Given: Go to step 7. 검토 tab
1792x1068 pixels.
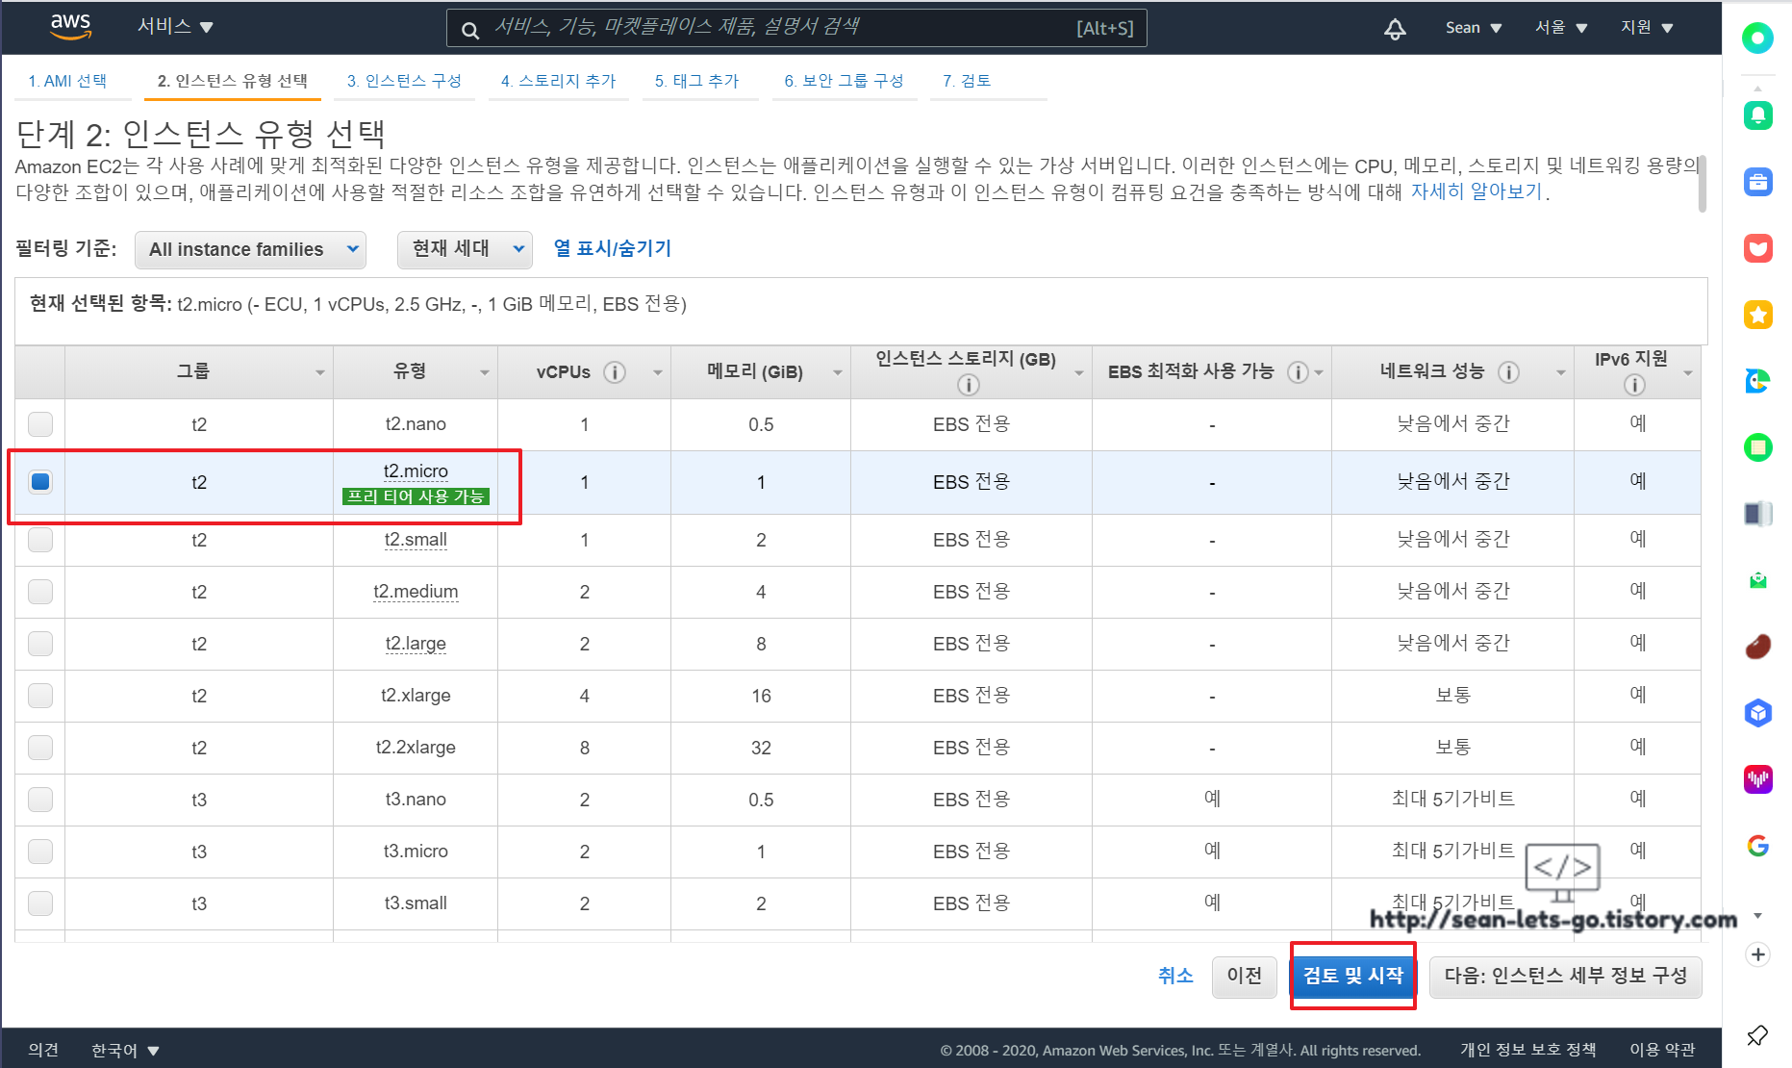Looking at the screenshot, I should point(967,81).
